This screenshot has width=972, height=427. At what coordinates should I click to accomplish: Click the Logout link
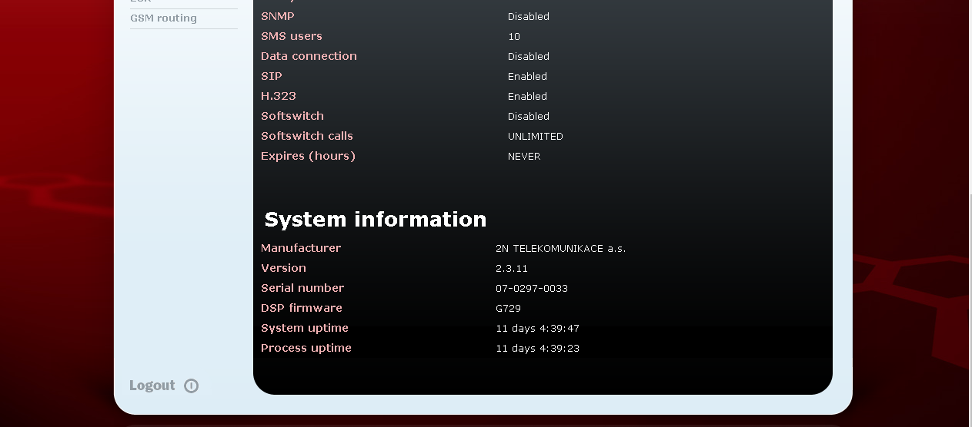[152, 386]
